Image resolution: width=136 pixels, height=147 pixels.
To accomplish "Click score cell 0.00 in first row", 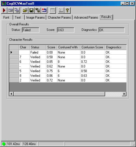I will pyautogui.click(x=51, y=52).
